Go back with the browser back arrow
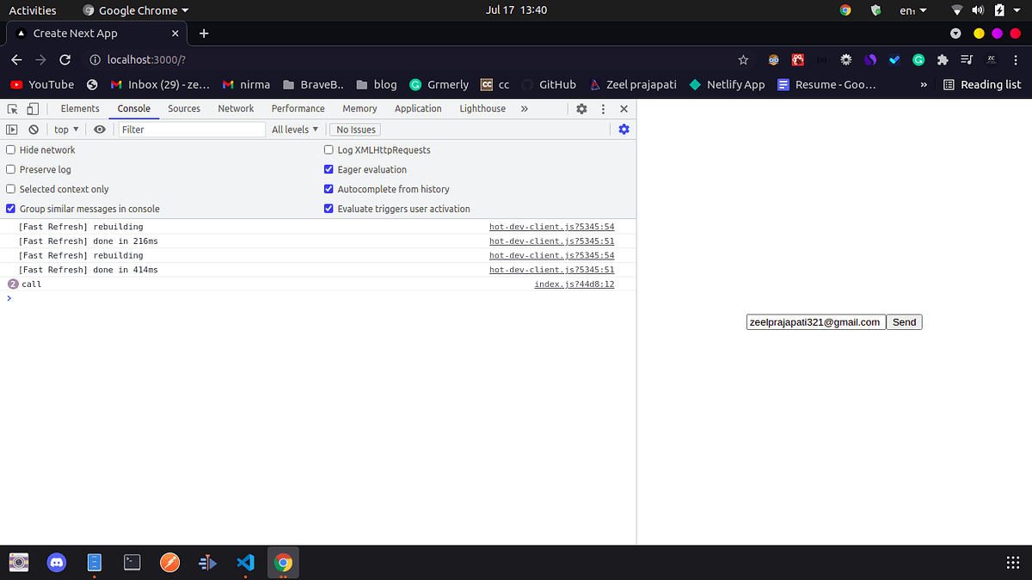Viewport: 1032px width, 580px height. (16, 60)
